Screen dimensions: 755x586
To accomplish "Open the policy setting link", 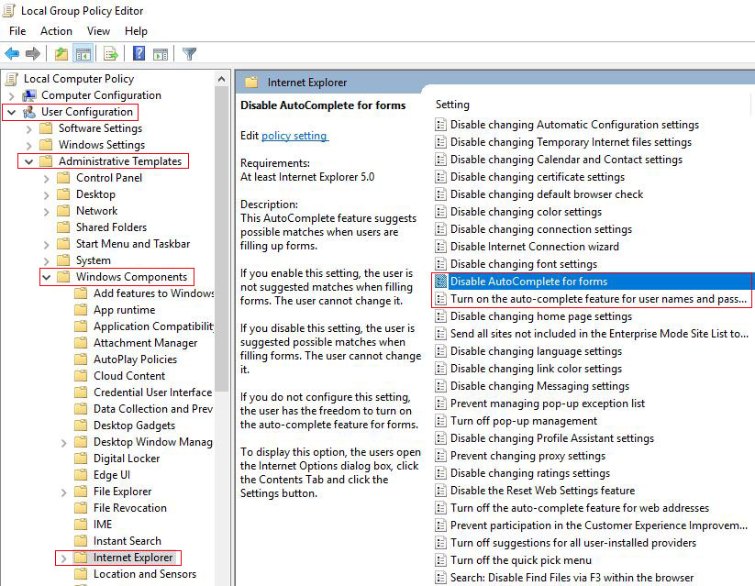I will point(294,136).
